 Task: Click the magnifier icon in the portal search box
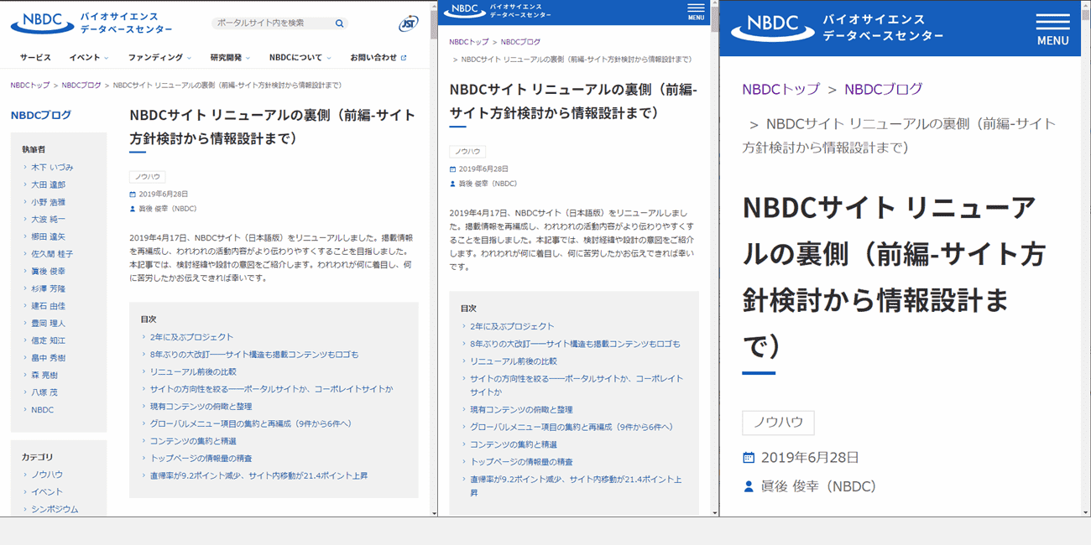339,23
